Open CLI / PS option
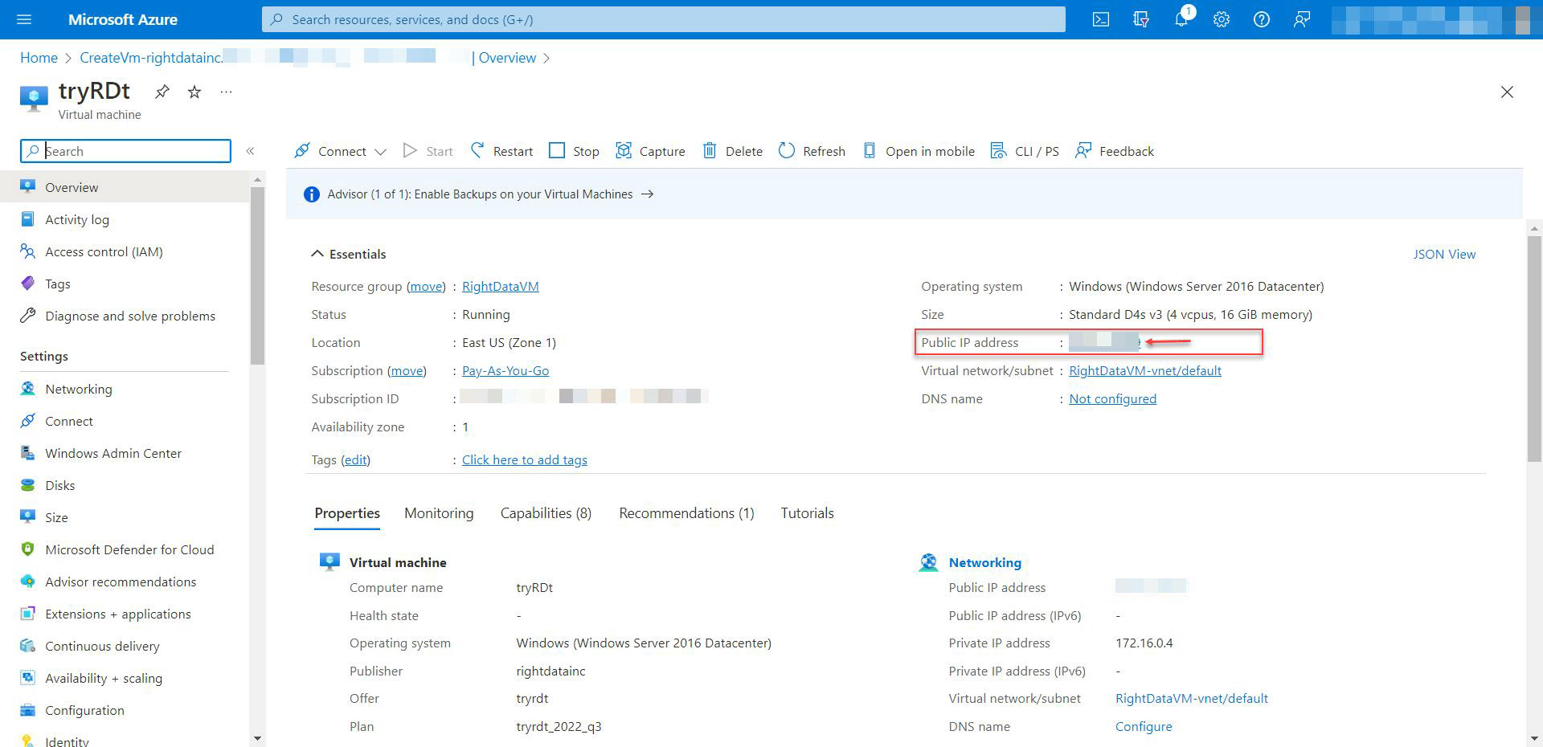Image resolution: width=1543 pixels, height=747 pixels. [x=1025, y=151]
